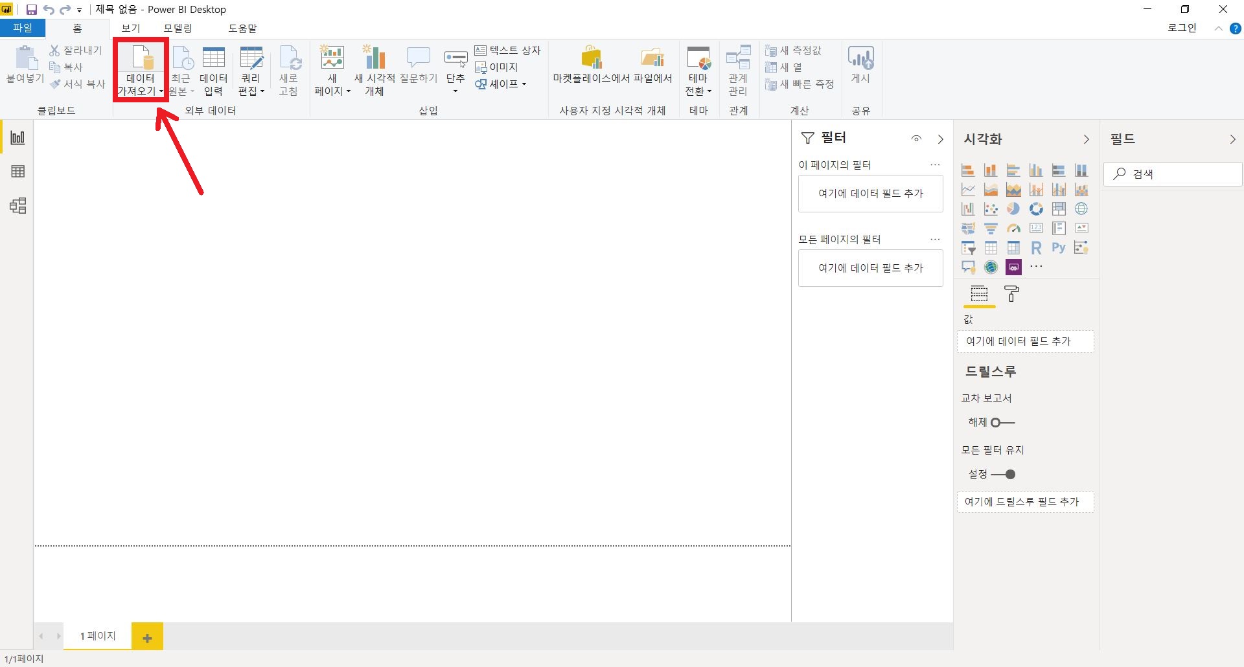The image size is (1244, 667).
Task: Open the blue help question mark icon
Action: click(x=1235, y=28)
